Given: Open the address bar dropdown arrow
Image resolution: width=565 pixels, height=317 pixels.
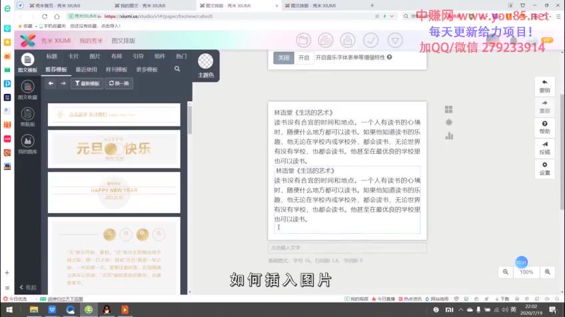Looking at the screenshot, I should (x=392, y=16).
